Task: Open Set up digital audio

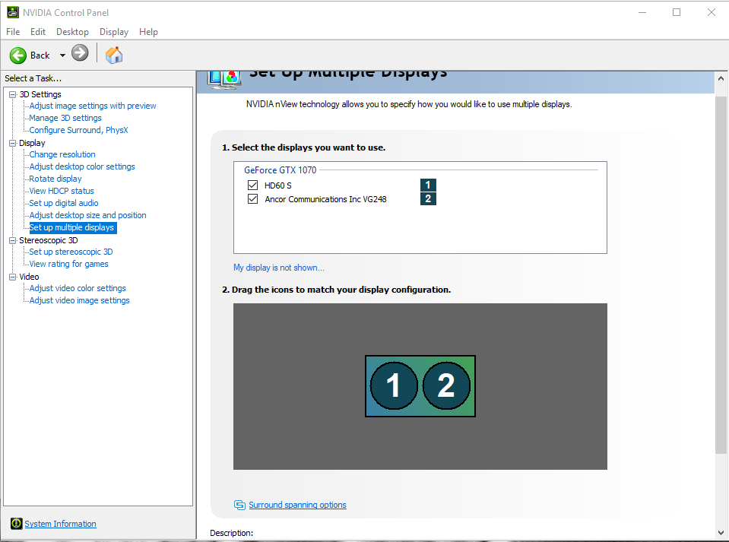Action: coord(64,203)
